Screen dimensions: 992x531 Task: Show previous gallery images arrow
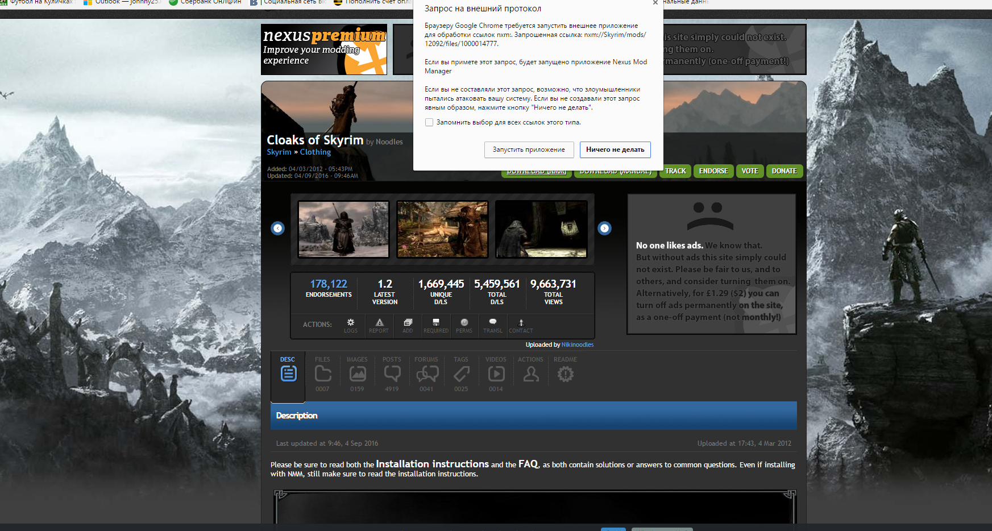(x=277, y=228)
